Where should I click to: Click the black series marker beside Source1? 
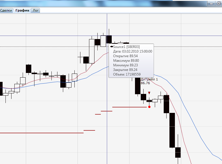pyautogui.click(x=112, y=47)
